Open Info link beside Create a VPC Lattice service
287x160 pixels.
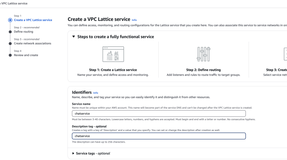[x=134, y=20]
